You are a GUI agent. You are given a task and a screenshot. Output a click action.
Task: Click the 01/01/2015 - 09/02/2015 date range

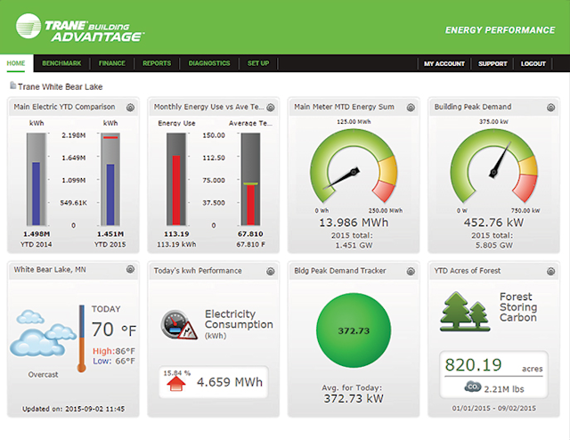493,408
